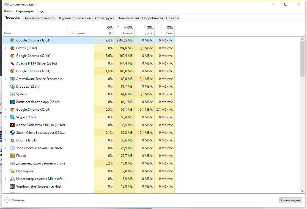This screenshot has height=209, width=307.
Task: Click the Antimalware Service Executable icon
Action: pos(12,79)
